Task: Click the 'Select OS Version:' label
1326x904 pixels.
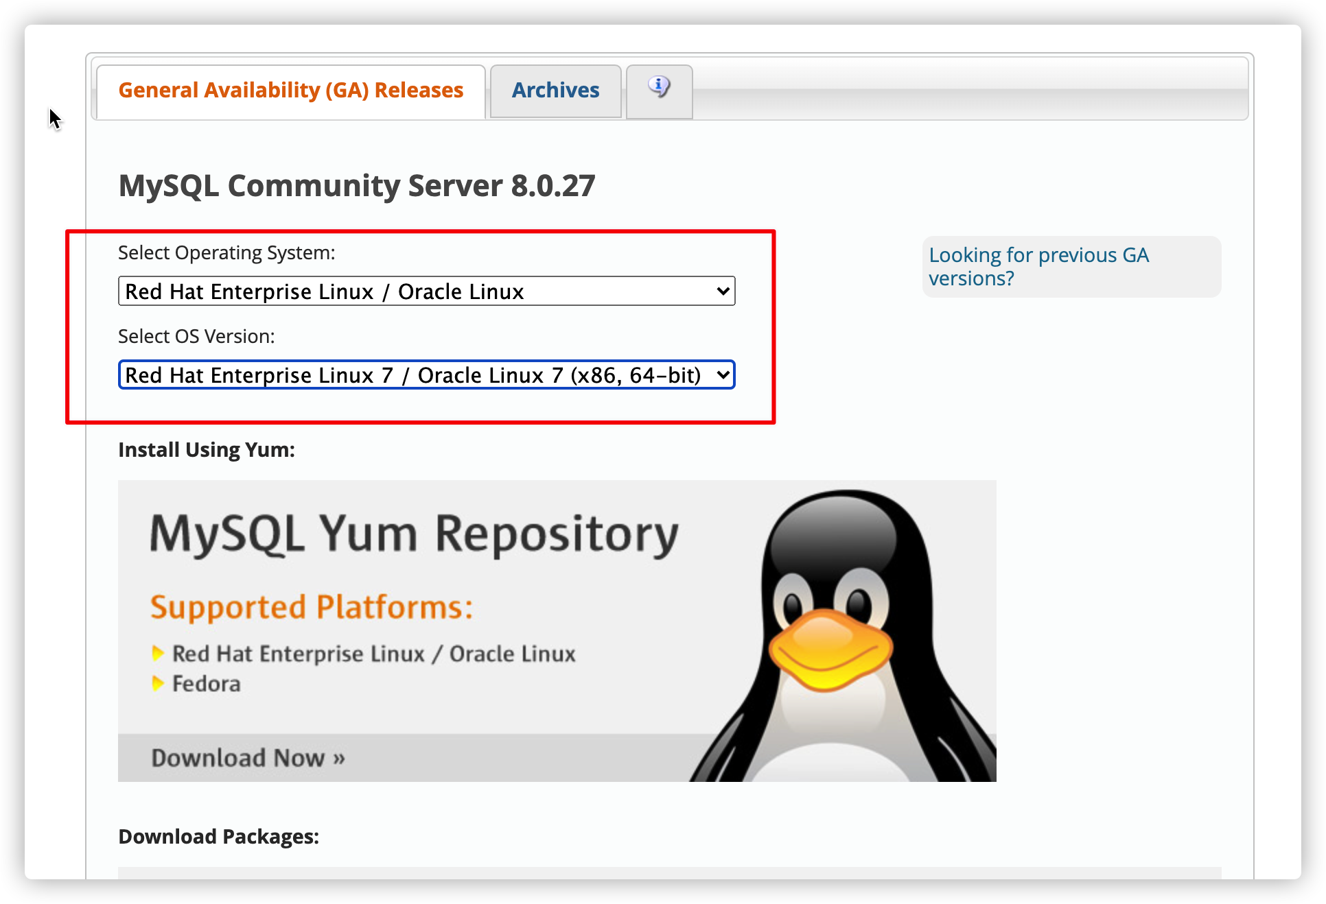Action: coord(196,337)
